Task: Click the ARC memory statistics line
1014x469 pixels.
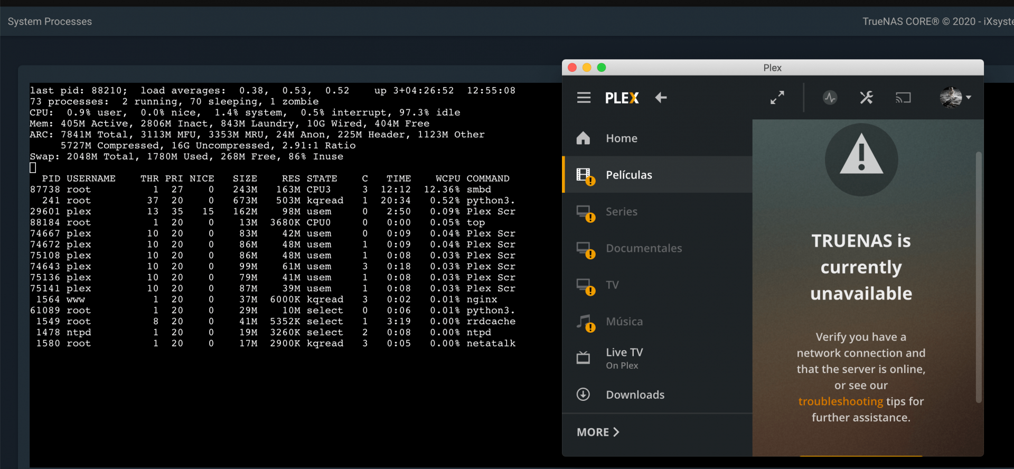Action: click(257, 134)
